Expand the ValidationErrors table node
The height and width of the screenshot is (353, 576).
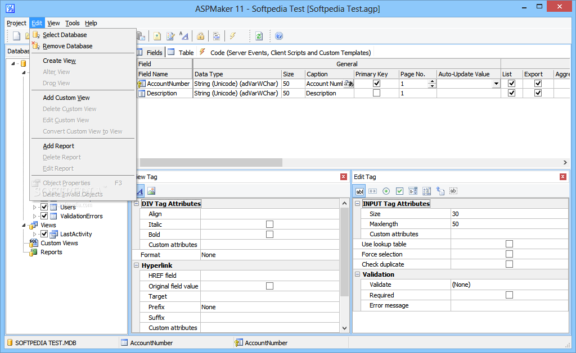(x=34, y=216)
